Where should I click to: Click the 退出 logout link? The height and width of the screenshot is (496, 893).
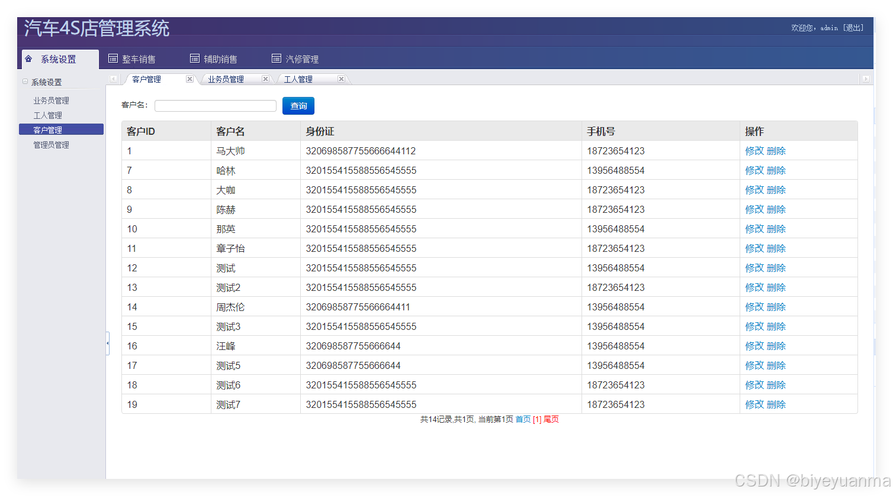click(x=853, y=27)
